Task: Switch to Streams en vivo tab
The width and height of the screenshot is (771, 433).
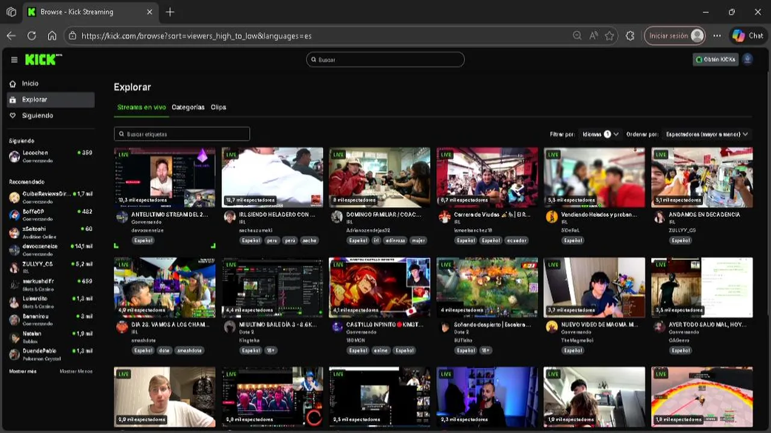Action: (142, 107)
